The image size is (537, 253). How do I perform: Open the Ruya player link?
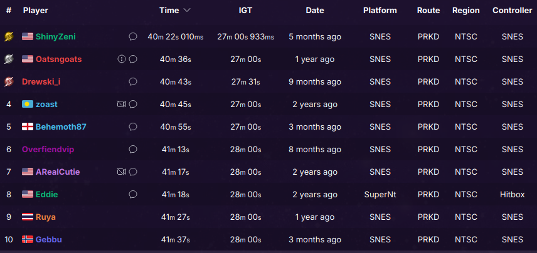(x=46, y=217)
